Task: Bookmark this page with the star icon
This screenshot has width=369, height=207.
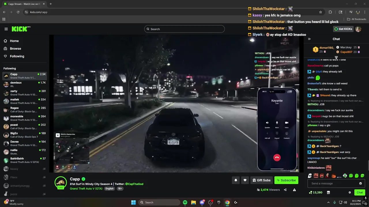Action: click(x=320, y=12)
